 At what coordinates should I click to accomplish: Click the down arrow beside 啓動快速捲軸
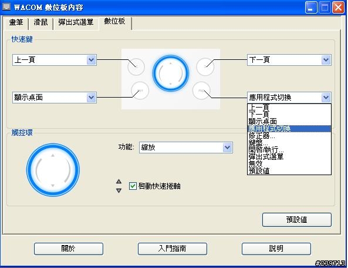(x=119, y=190)
